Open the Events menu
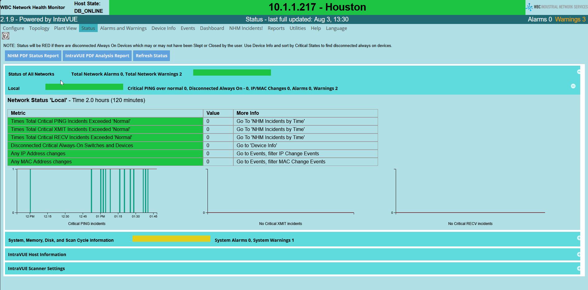This screenshot has height=290, width=588. point(188,28)
